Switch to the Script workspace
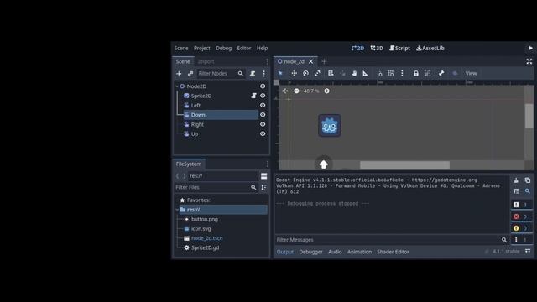 point(399,49)
